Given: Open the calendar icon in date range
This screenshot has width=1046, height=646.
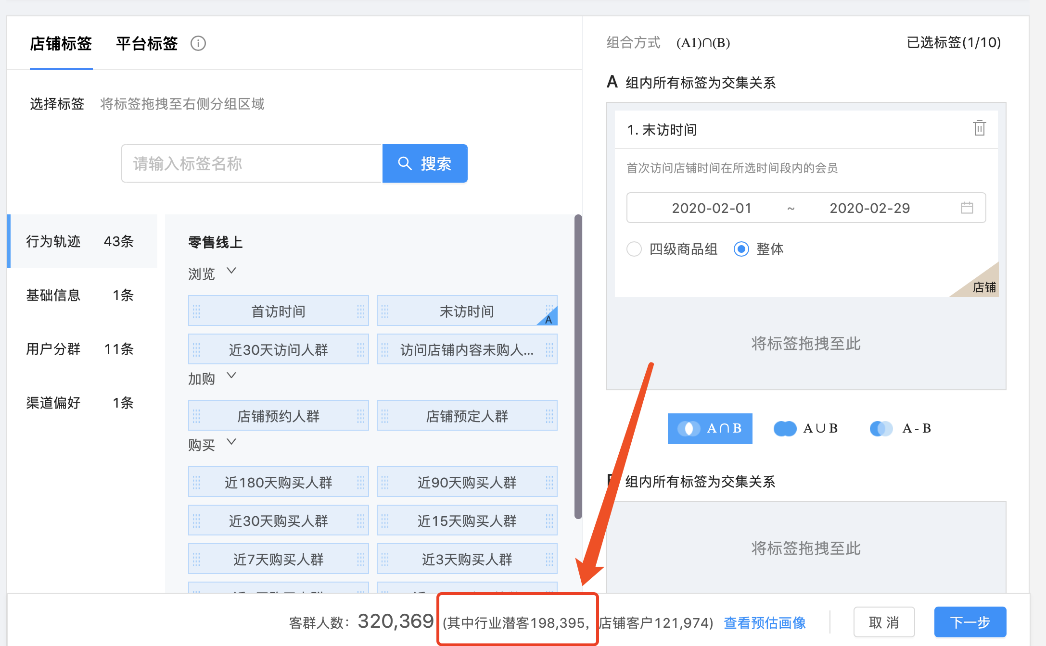Looking at the screenshot, I should click(967, 208).
